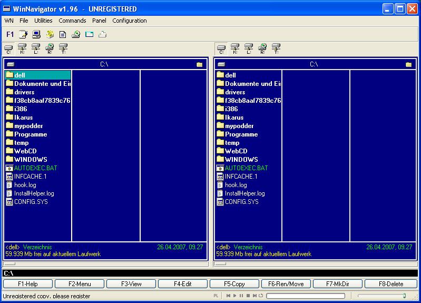Viewport: 421px width, 303px height.
Task: Click the F4-Edit button
Action: pos(183,284)
